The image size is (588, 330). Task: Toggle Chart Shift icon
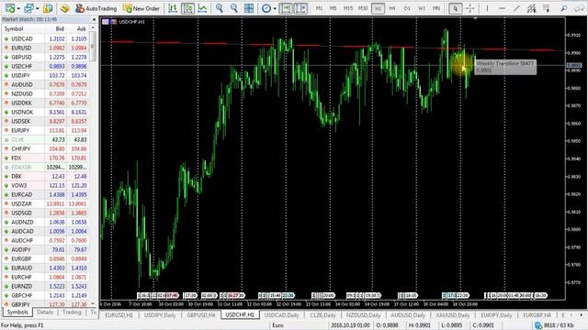[x=301, y=8]
